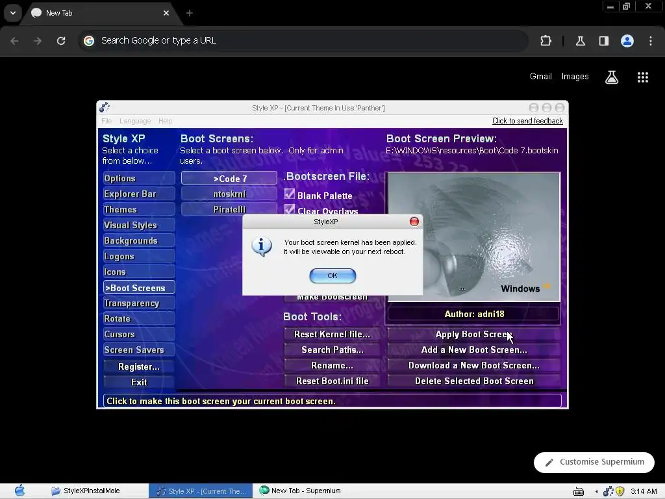Open the Explorer Bar section
This screenshot has height=499, width=665.
pos(139,194)
